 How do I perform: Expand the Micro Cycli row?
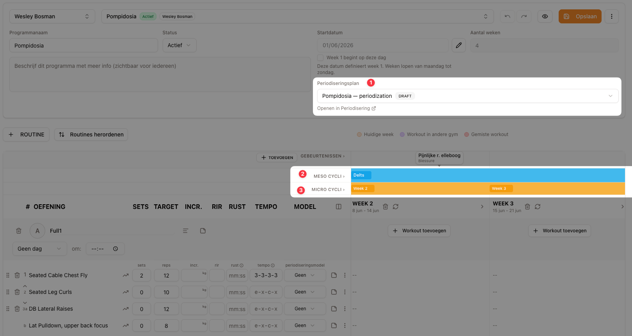[328, 189]
